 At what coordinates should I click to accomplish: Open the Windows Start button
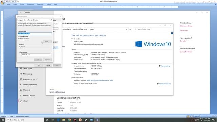3,120
